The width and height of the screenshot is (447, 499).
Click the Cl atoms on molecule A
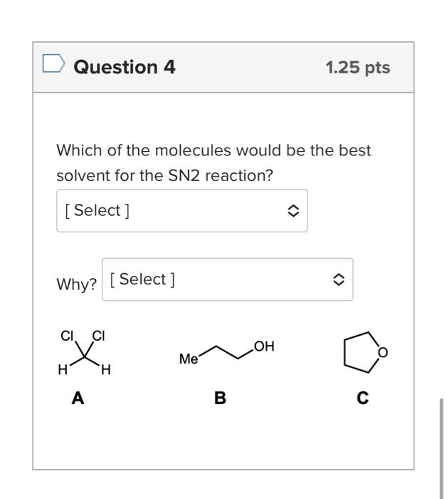pos(83,336)
